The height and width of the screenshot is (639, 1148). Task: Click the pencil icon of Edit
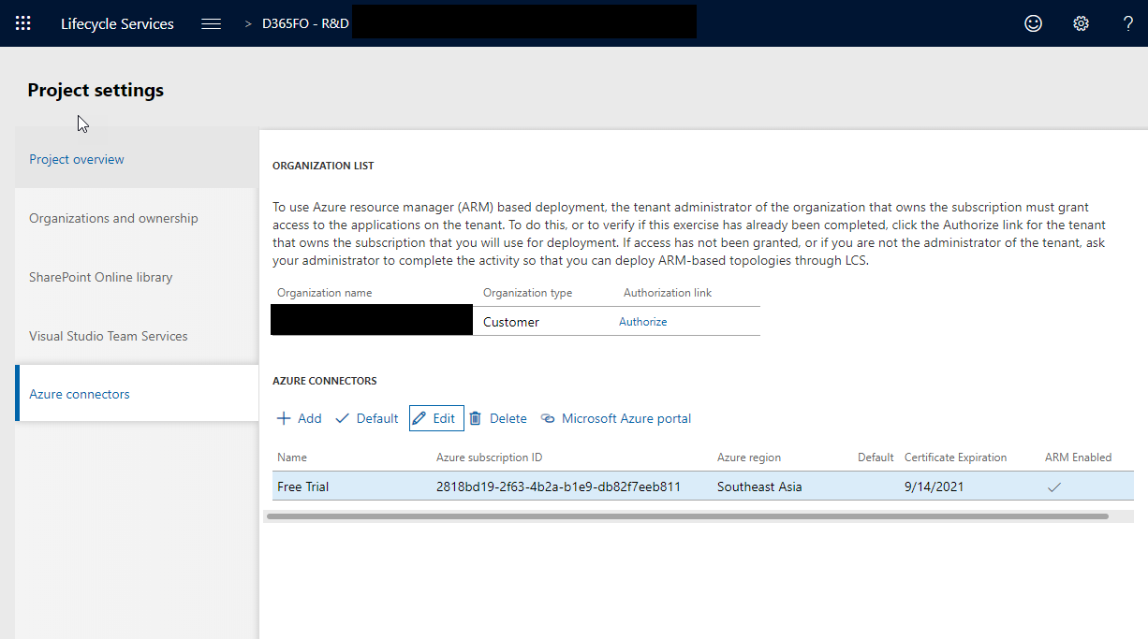[x=419, y=418]
